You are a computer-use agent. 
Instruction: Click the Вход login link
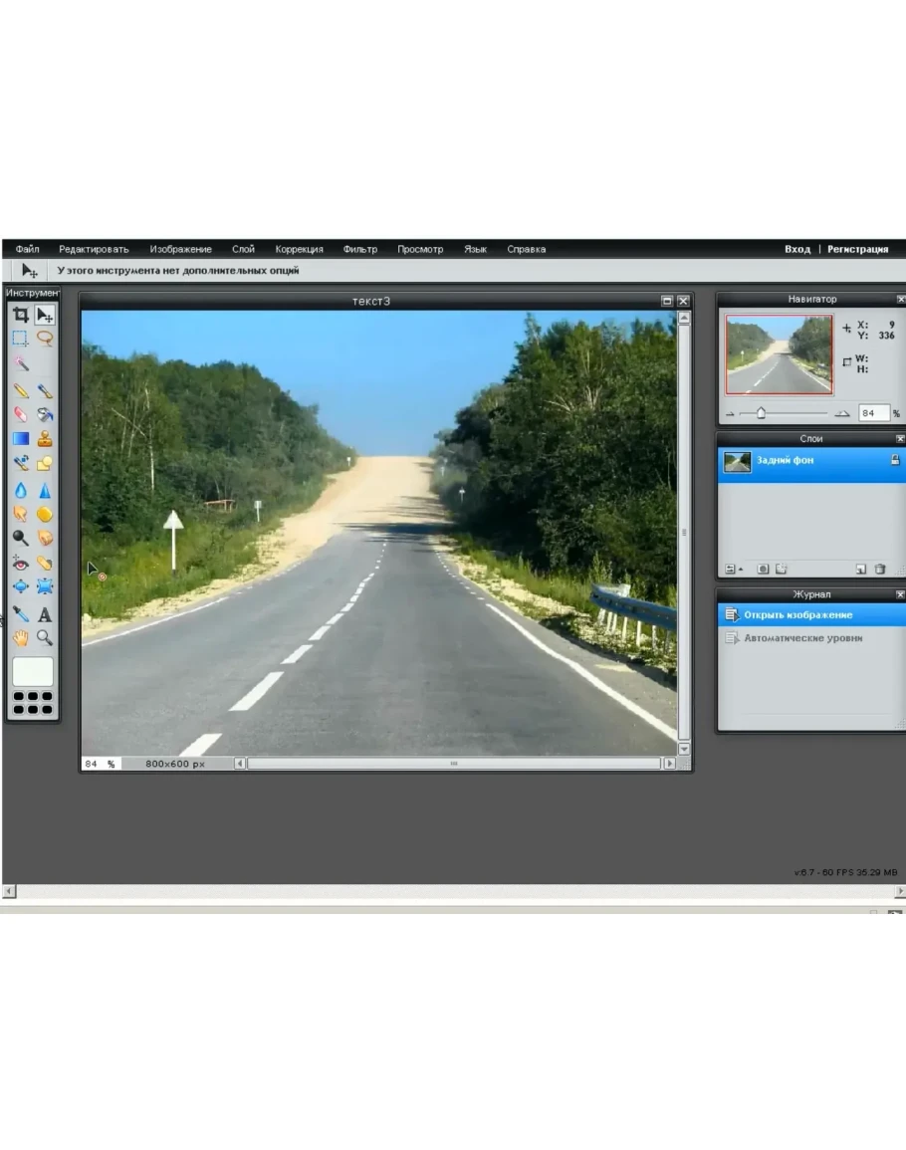(x=796, y=249)
